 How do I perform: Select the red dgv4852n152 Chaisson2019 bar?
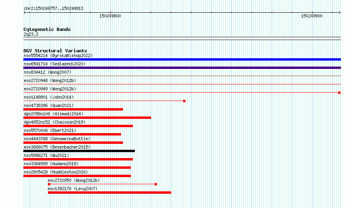[x=78, y=126]
